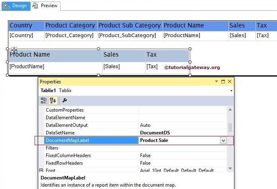This screenshot has height=189, width=277.
Task: Close the Properties panel
Action: click(x=229, y=82)
